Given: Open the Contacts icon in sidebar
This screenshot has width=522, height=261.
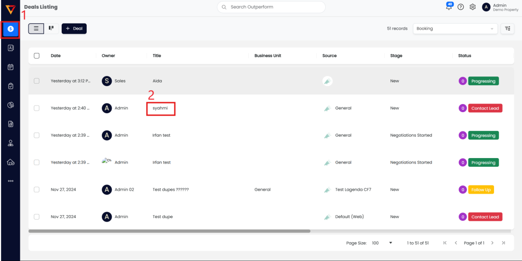Looking at the screenshot, I should click(x=10, y=48).
